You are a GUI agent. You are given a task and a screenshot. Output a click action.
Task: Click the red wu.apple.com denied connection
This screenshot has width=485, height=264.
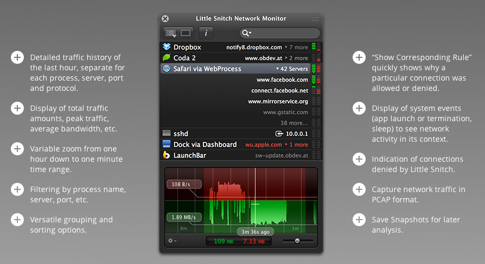[264, 144]
